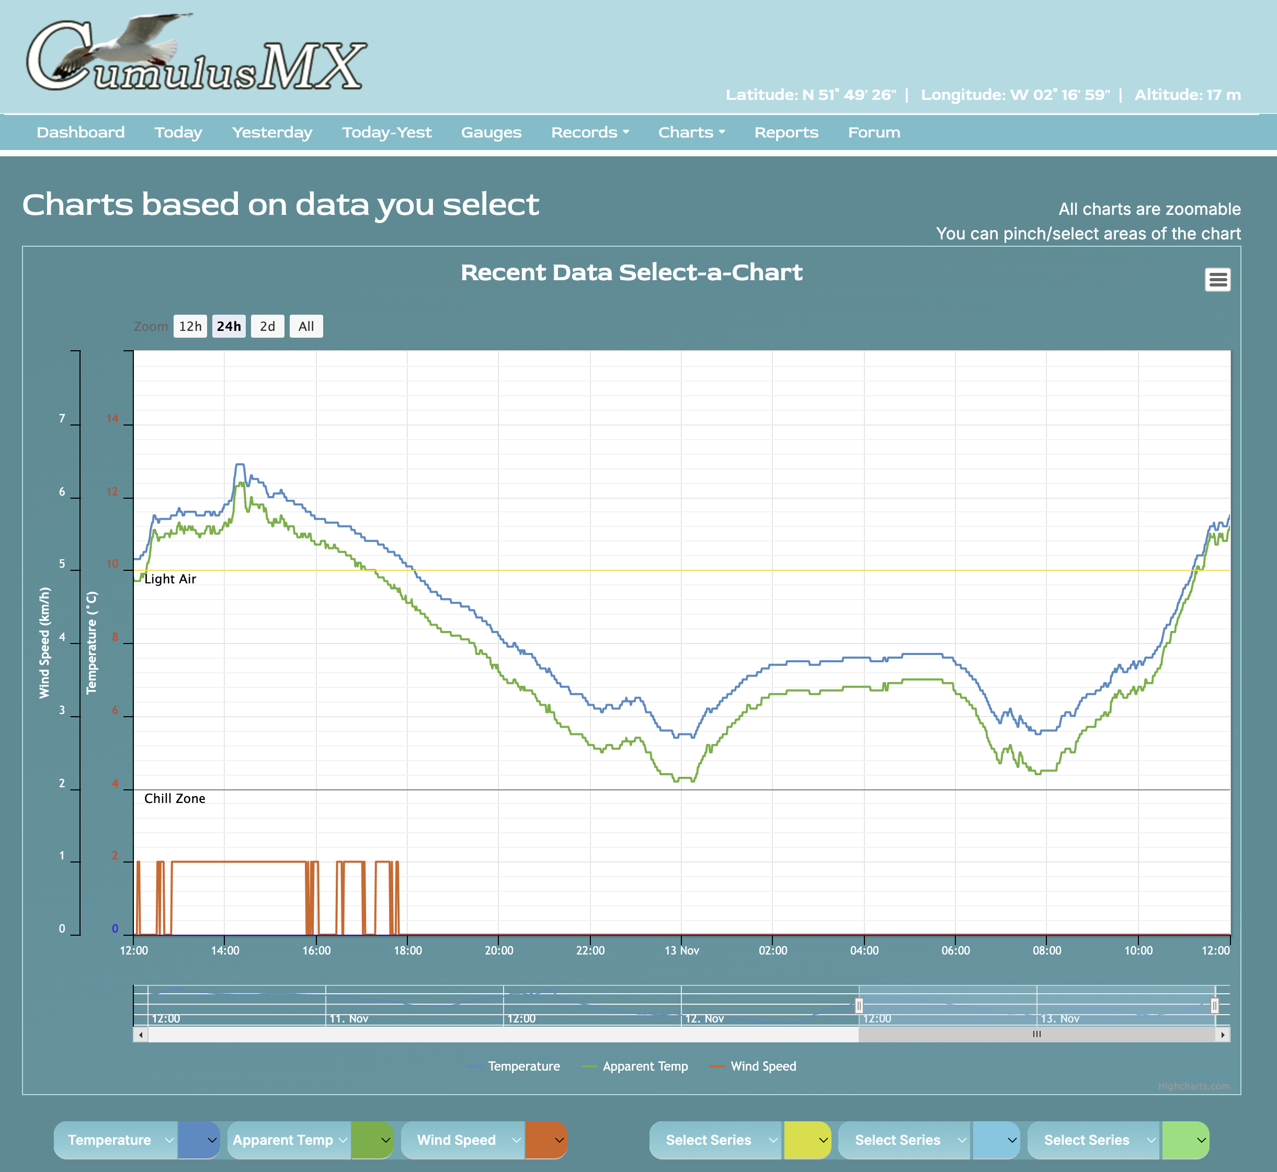1277x1172 pixels.
Task: Grab the left navigator range handle
Action: tap(858, 1005)
